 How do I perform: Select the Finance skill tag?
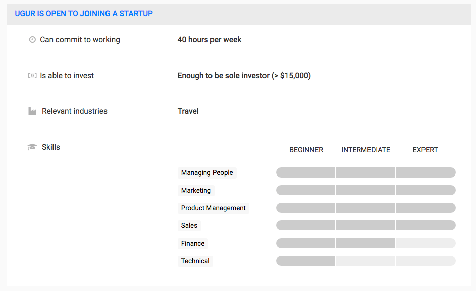(x=193, y=243)
